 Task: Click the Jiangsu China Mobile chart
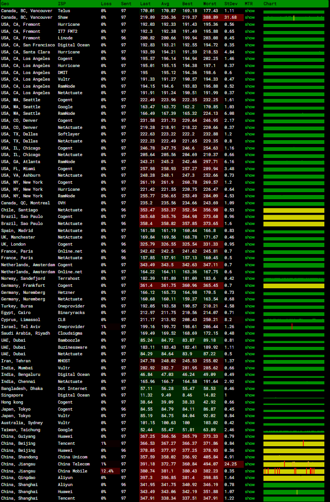point(294,471)
